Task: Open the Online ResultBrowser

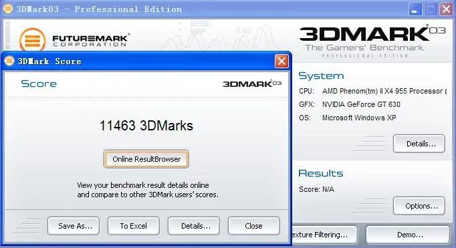Action: [x=146, y=159]
